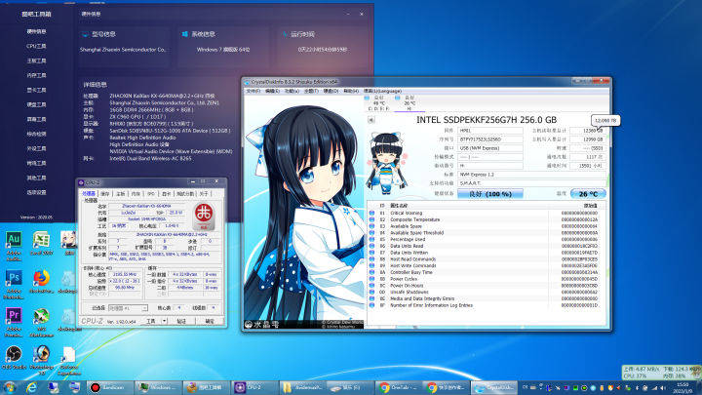Open 语言(L)(Language) menu in CrystalDiskInfo
The image size is (702, 395).
pyautogui.click(x=382, y=91)
